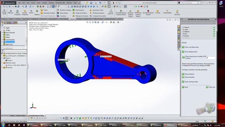Open the Tools menu

click(38, 3)
